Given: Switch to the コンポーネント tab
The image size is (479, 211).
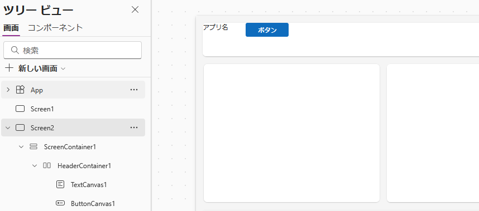Looking at the screenshot, I should point(55,28).
